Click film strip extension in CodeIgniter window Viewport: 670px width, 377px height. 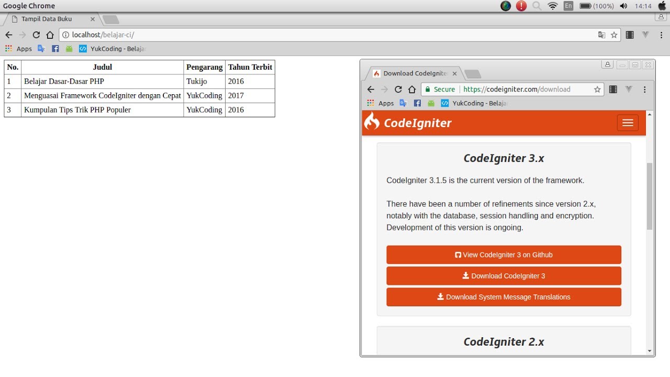613,90
